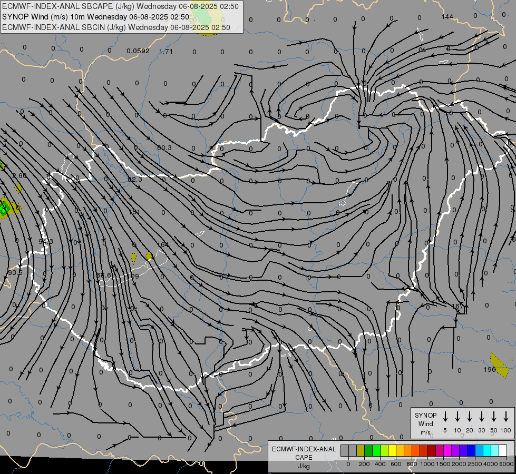Select the 164 value on the map

click(162, 244)
